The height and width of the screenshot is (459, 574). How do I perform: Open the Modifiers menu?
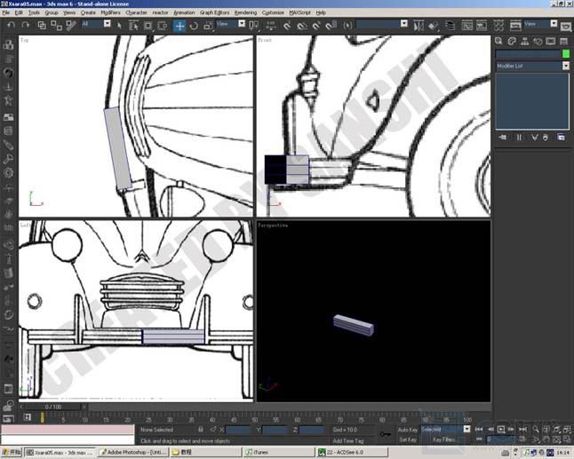110,12
